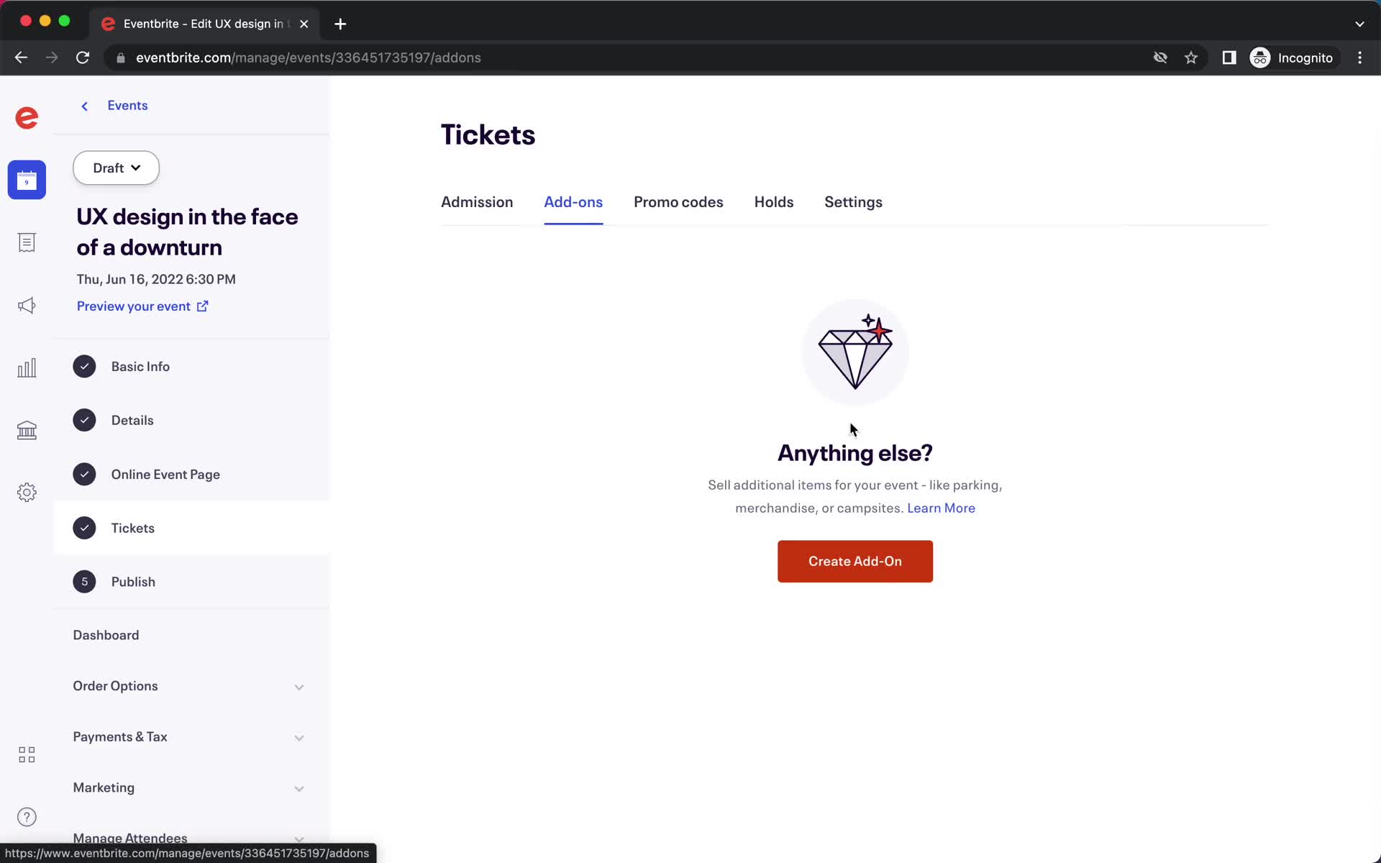Click the Eventbrite home icon

pos(27,119)
